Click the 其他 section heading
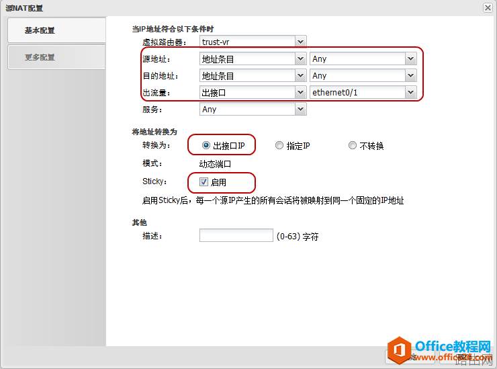Screen dimensions: 497x369 pyautogui.click(x=139, y=222)
